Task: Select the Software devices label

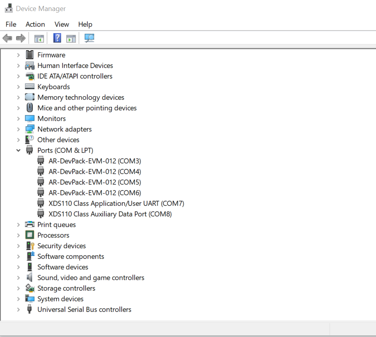Action: pos(63,267)
